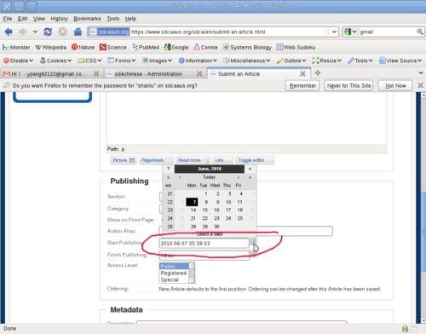
Task: Click the Toggle editor button
Action: click(x=255, y=160)
